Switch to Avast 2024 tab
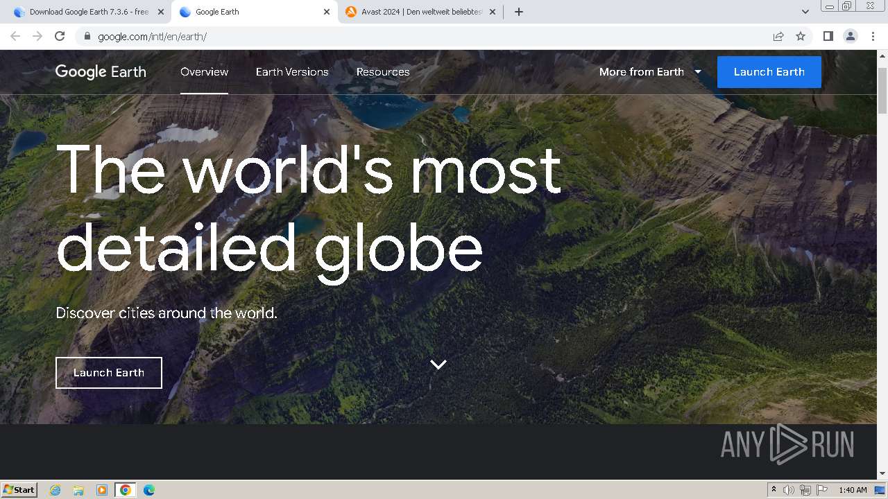The height and width of the screenshot is (499, 888). 419,12
